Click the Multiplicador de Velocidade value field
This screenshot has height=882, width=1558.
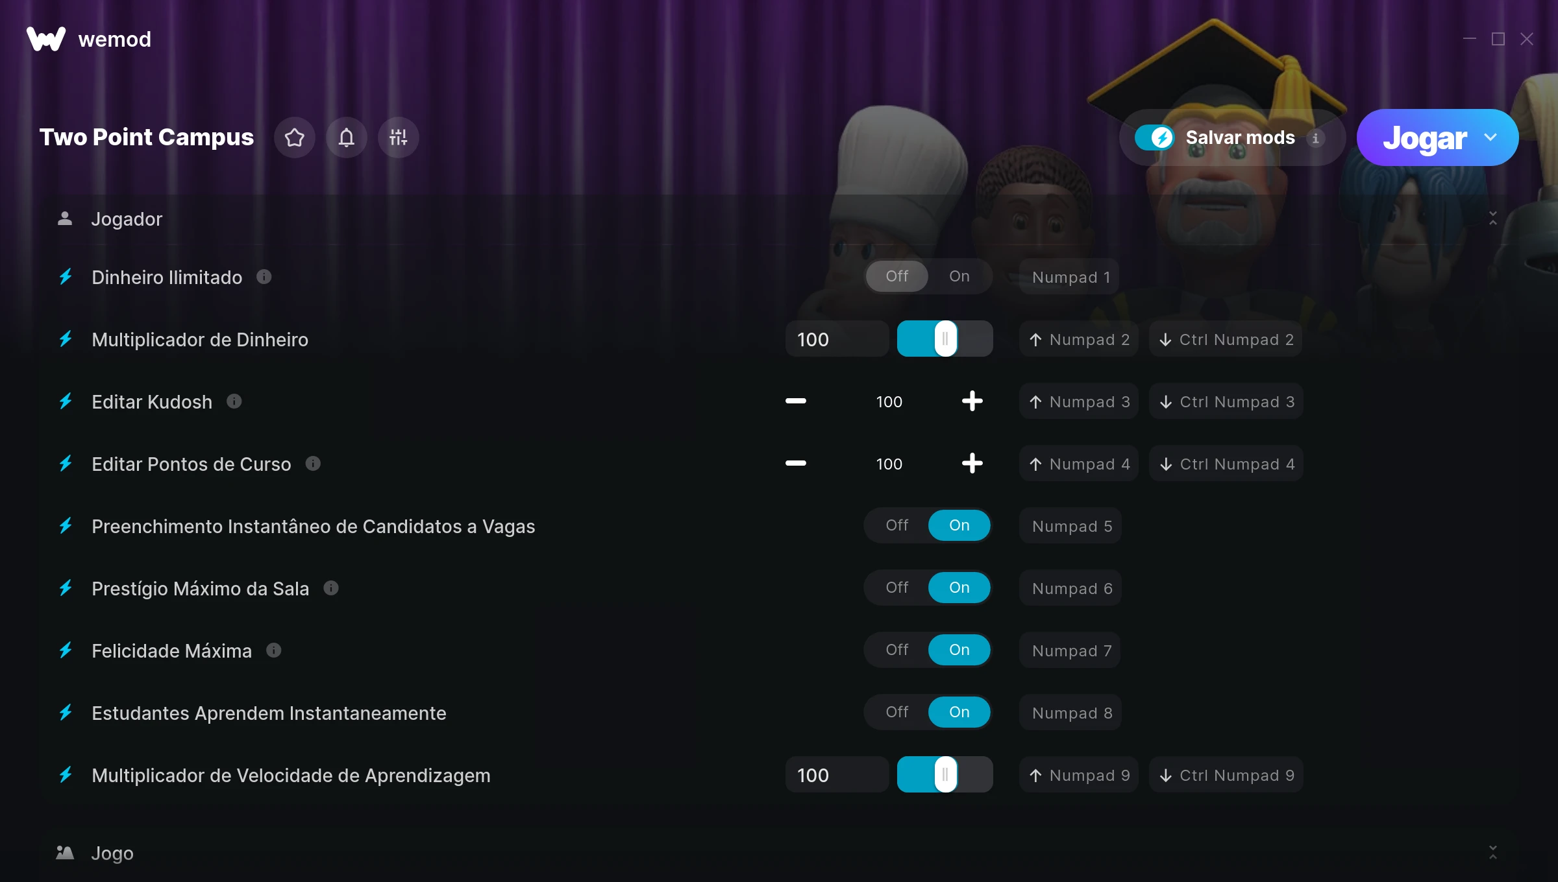point(837,775)
